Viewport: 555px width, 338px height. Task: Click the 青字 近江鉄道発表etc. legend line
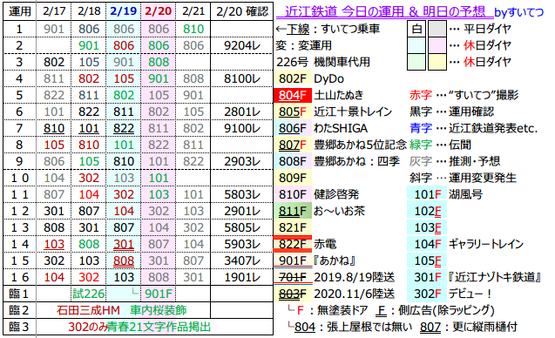tap(474, 128)
